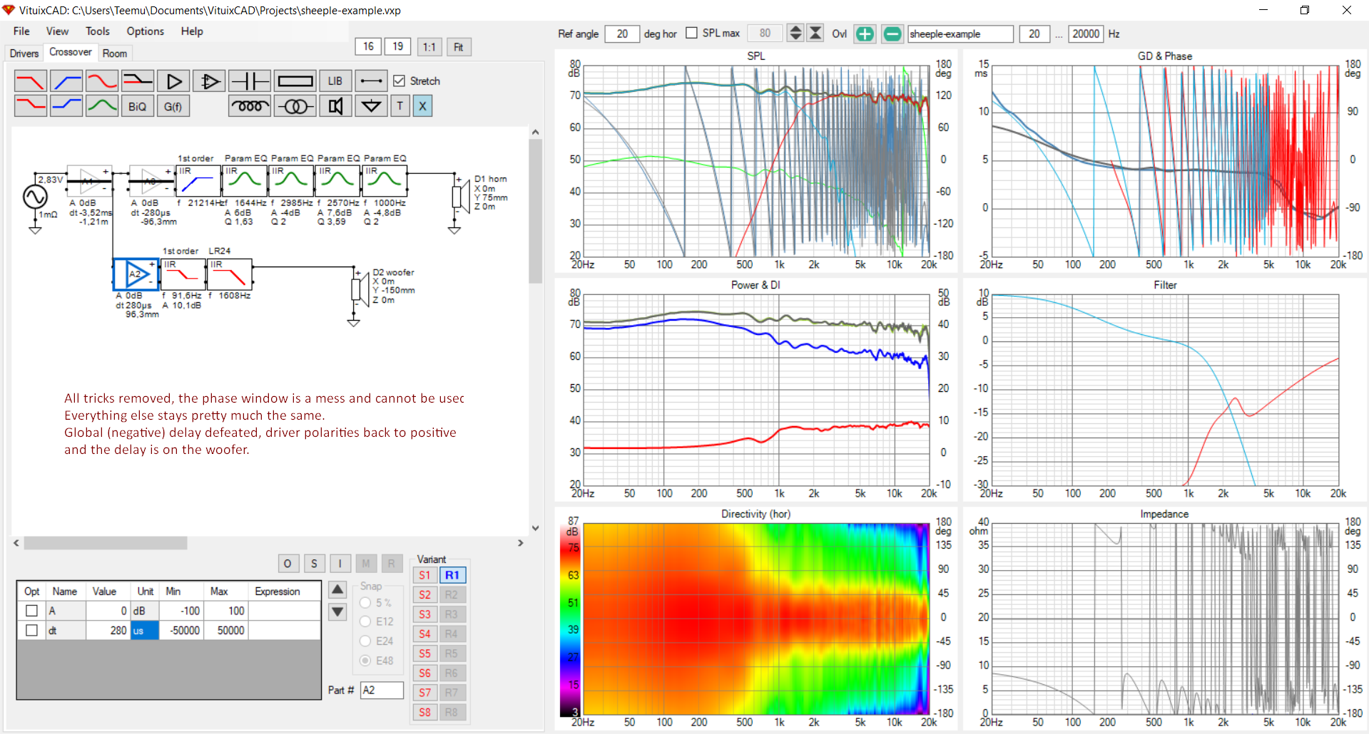Click the T text tool button
Viewport: 1369px width, 734px height.
400,106
